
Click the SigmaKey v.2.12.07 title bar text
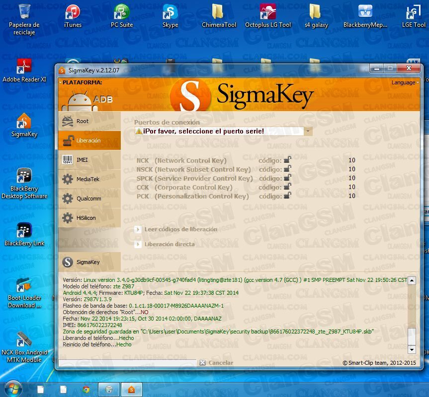pos(94,70)
